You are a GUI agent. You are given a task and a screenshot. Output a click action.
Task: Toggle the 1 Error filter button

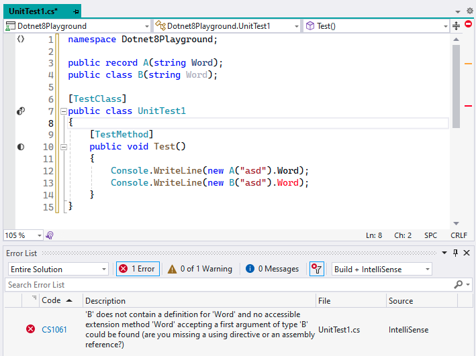pyautogui.click(x=138, y=269)
